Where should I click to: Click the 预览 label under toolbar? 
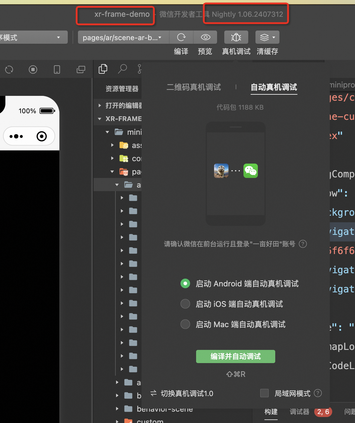pos(205,52)
